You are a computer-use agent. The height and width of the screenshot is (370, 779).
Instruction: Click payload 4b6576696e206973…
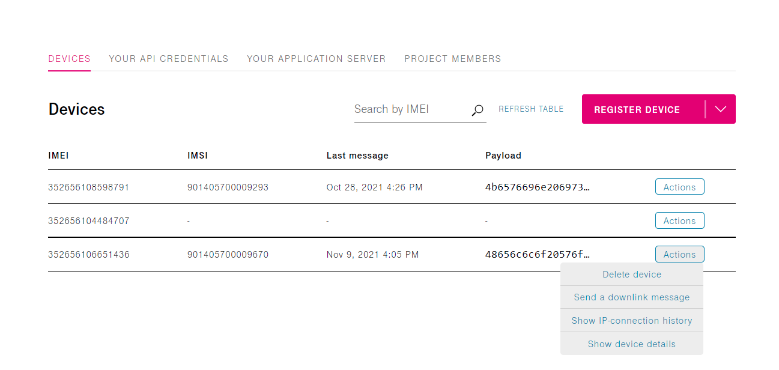[x=538, y=187]
